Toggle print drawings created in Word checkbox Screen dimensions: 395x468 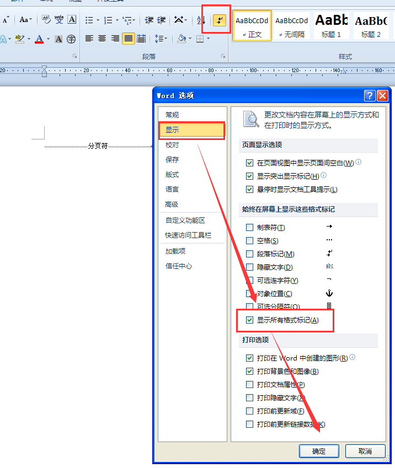249,358
